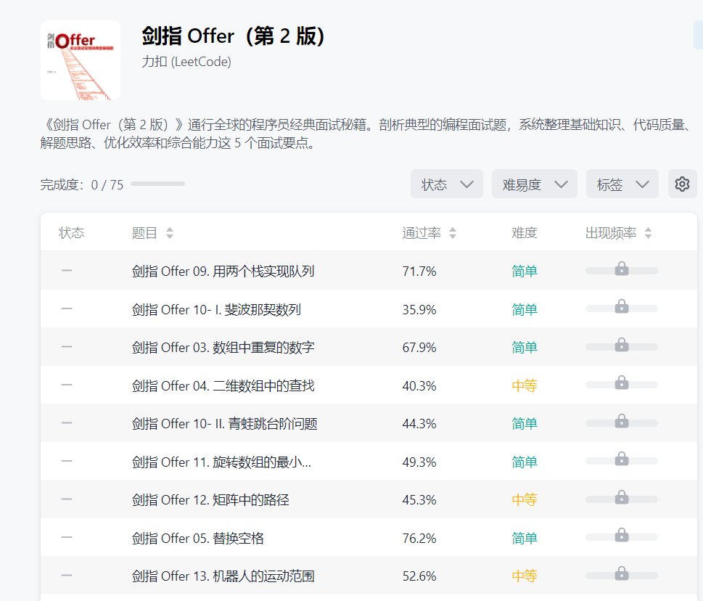Click lock icon in 机器人的运动范围 row
This screenshot has height=601, width=703.
coord(622,573)
